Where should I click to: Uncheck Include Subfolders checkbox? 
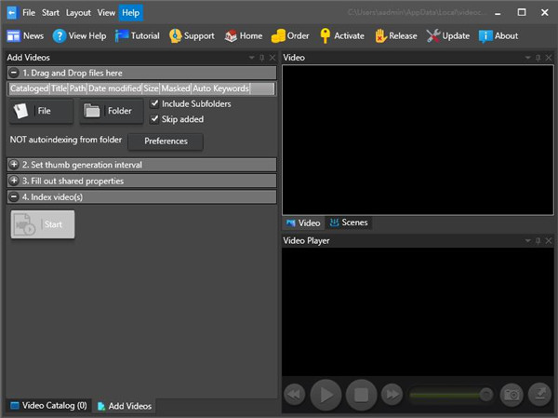click(154, 103)
